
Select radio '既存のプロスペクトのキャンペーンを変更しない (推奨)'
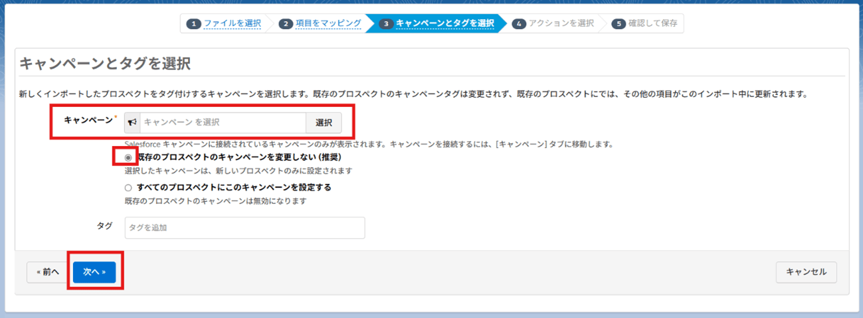pyautogui.click(x=128, y=157)
